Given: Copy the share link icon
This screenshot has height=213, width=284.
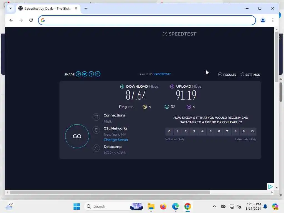Looking at the screenshot, I should click(x=78, y=74).
